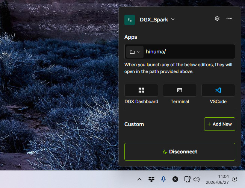Screen dimensions: 245x188
Task: Click the microphone icon in the taskbar
Action: (x=163, y=179)
